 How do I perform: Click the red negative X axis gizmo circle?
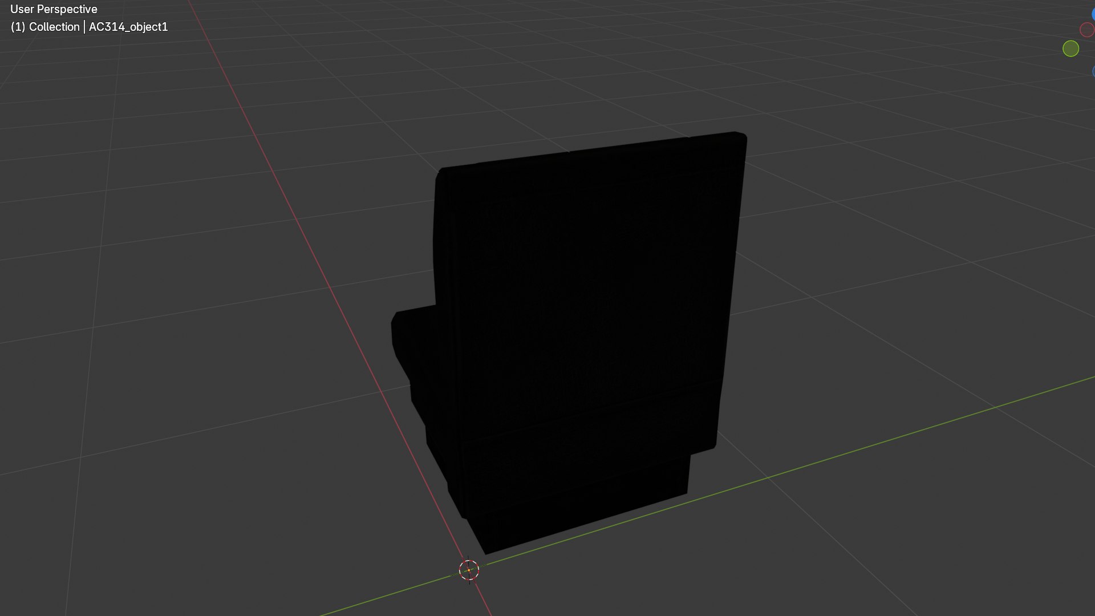click(x=1087, y=30)
